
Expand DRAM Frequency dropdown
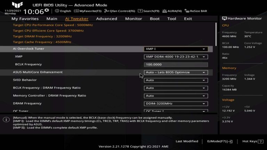[176, 104]
